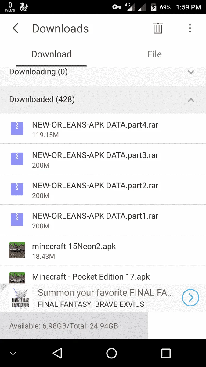
Task: Tap the Downloaded (428) header text
Action: point(42,99)
